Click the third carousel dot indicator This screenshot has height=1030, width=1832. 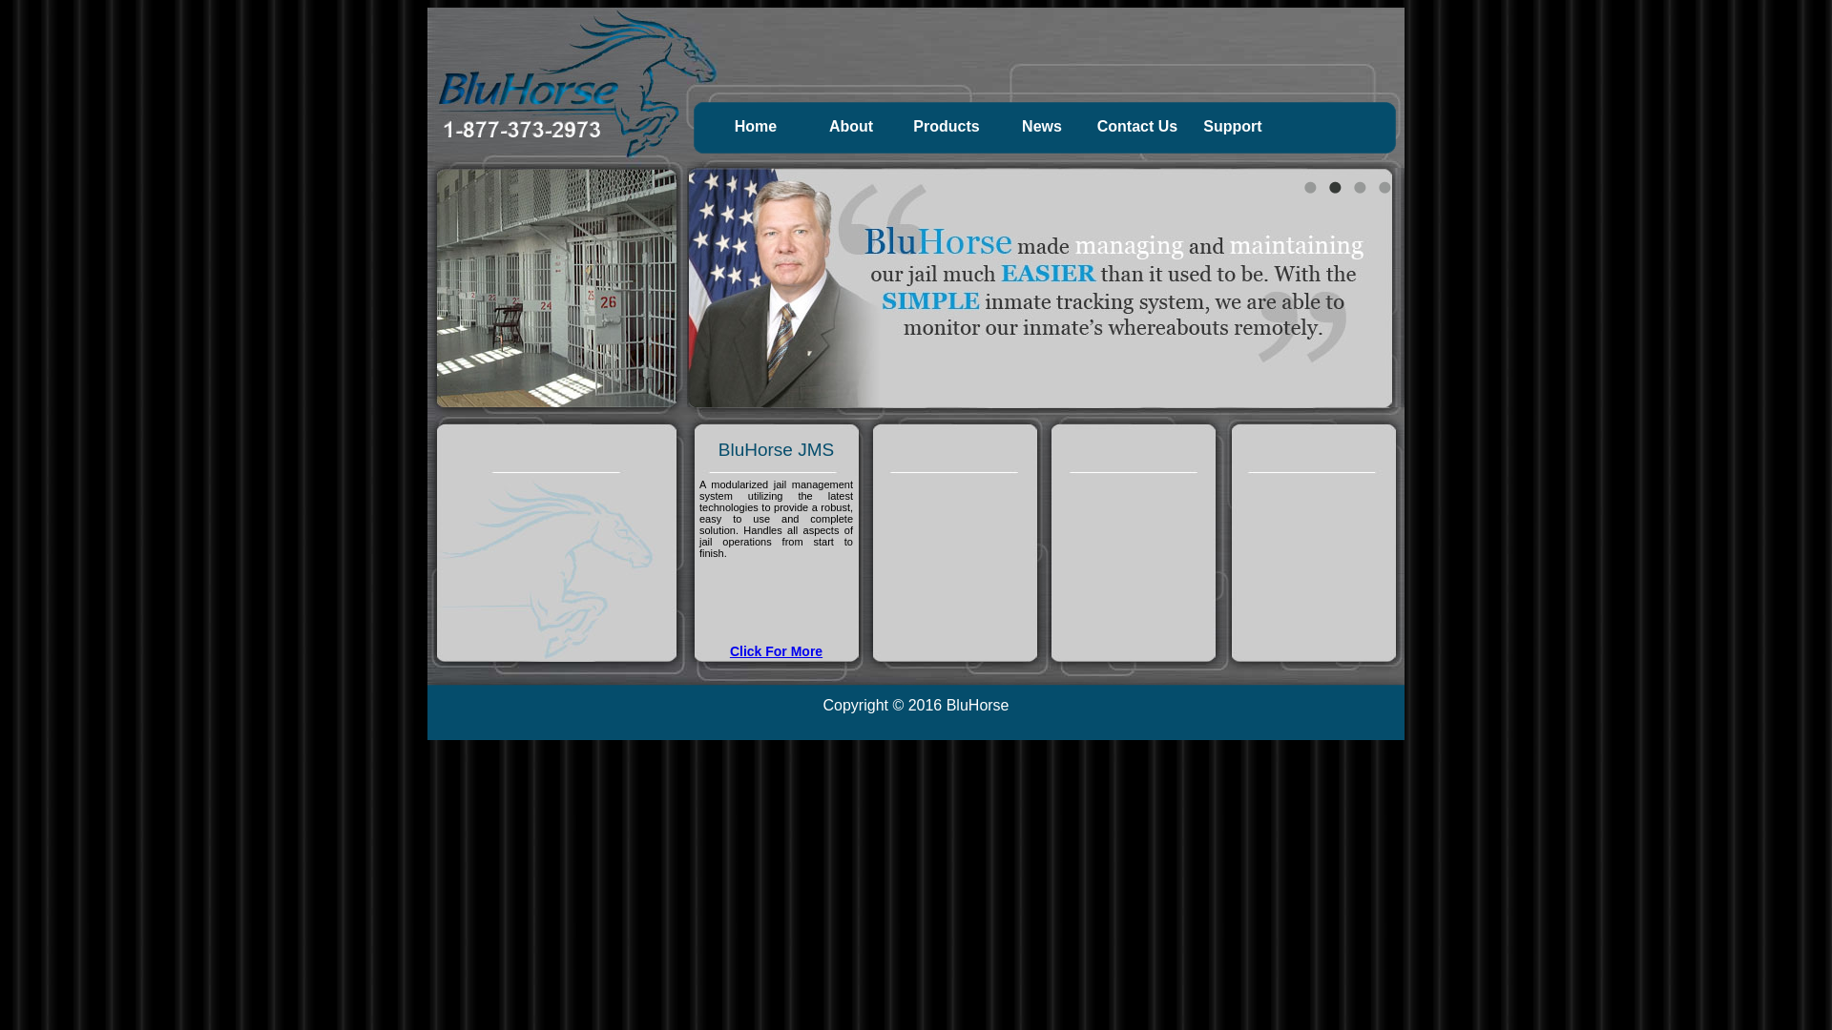(x=1359, y=187)
